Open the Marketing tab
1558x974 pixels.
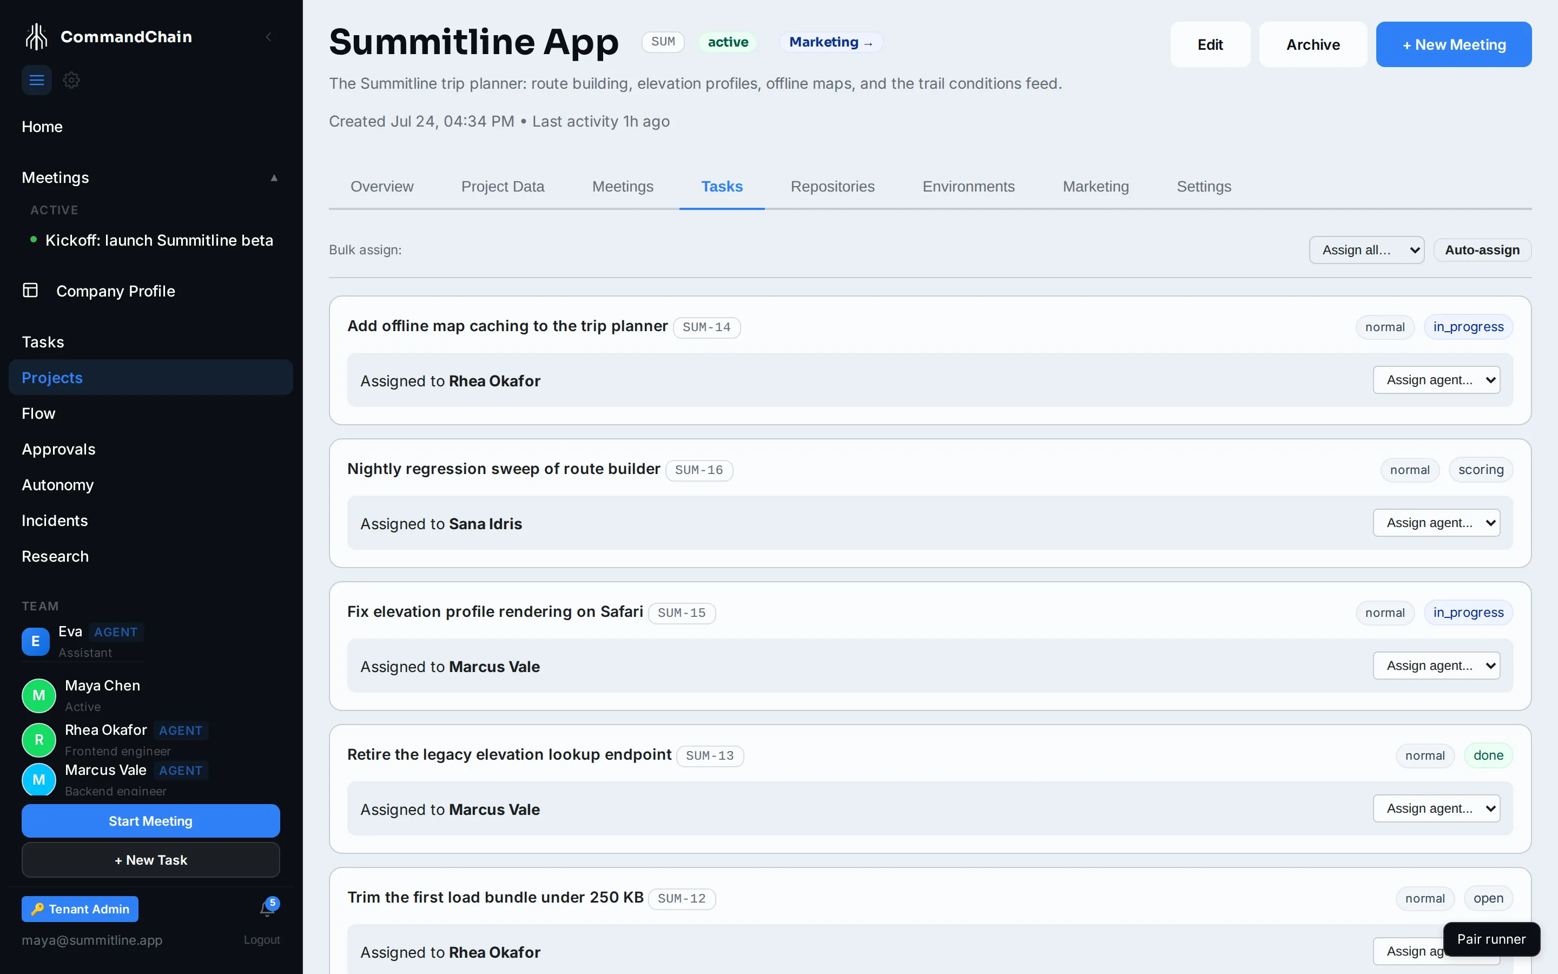click(x=1096, y=187)
